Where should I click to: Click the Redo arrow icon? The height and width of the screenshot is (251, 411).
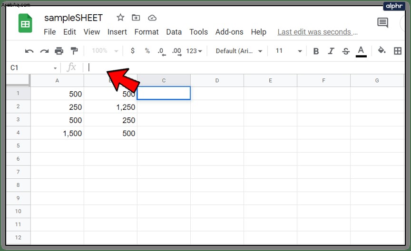click(x=44, y=51)
